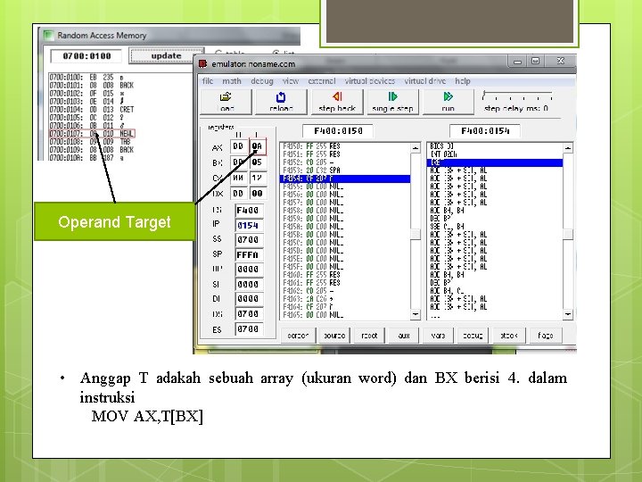Click the reload toolbar button
This screenshot has width=642, height=482.
click(281, 102)
